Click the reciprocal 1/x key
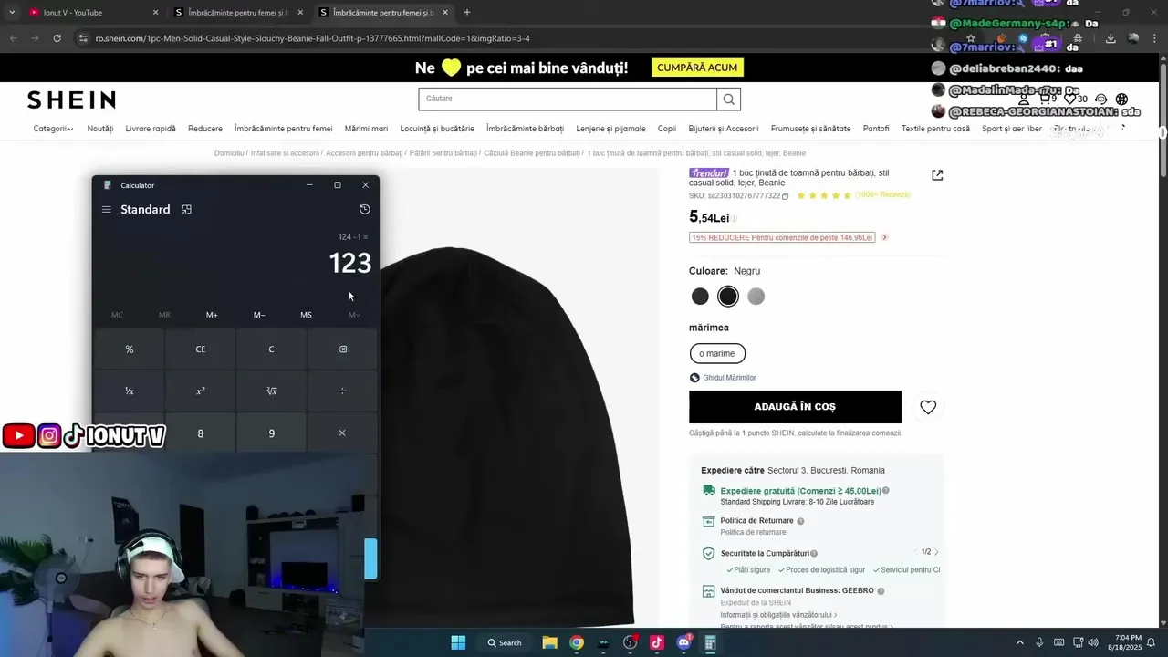Screen dimensions: 1168x657 [x=130, y=391]
